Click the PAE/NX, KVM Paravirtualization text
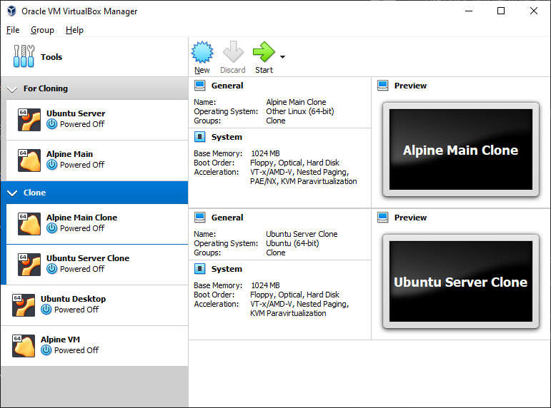The width and height of the screenshot is (551, 408). [x=303, y=181]
